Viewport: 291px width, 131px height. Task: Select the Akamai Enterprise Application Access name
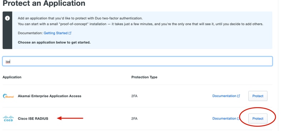coord(50,96)
